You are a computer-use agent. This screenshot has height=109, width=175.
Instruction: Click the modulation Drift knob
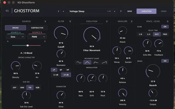[92, 78]
